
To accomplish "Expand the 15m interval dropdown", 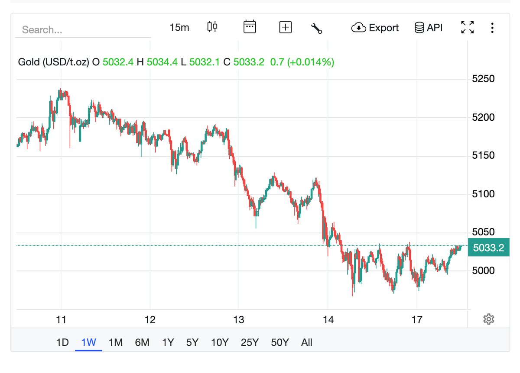I will [x=179, y=28].
